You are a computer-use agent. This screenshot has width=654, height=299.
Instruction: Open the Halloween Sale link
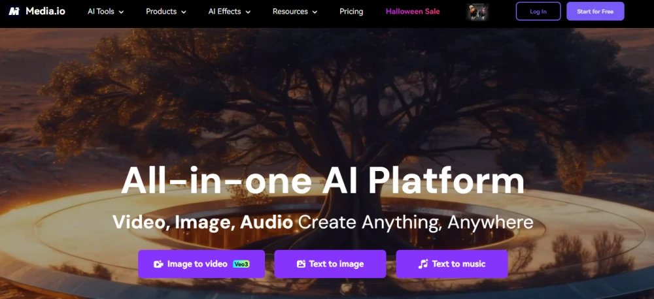pos(413,12)
